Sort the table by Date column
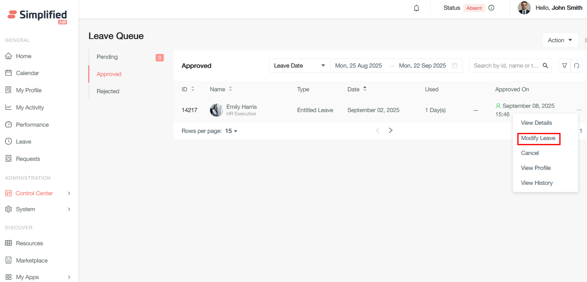Screen dimensions: 587x282 click(365, 89)
